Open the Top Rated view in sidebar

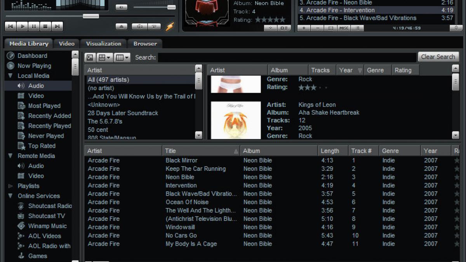pyautogui.click(x=42, y=146)
